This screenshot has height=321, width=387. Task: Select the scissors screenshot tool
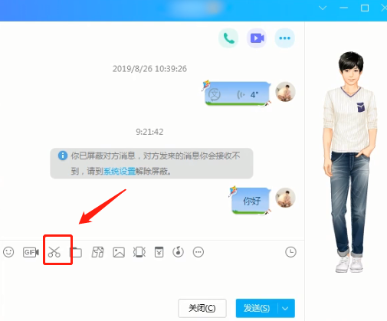point(54,252)
